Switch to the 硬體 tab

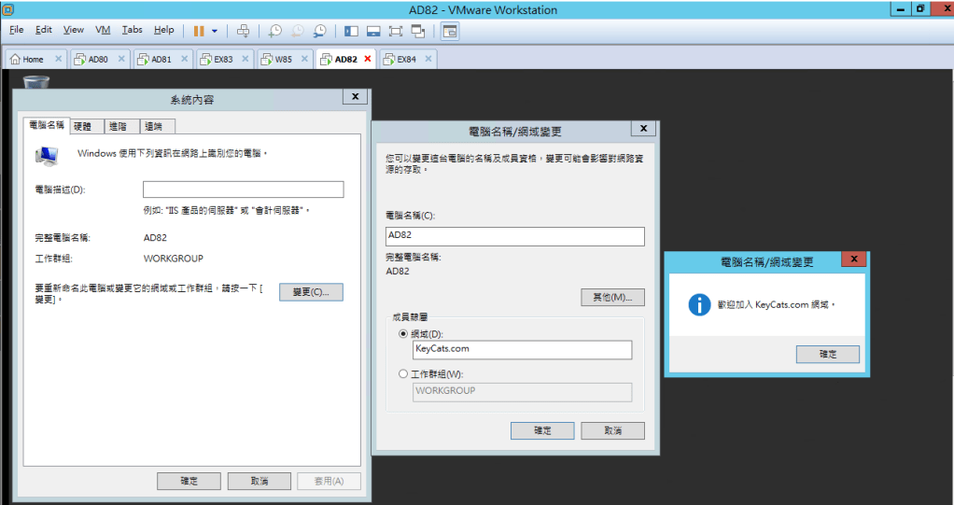tap(82, 126)
